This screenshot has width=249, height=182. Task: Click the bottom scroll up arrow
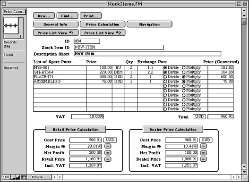click(244, 166)
